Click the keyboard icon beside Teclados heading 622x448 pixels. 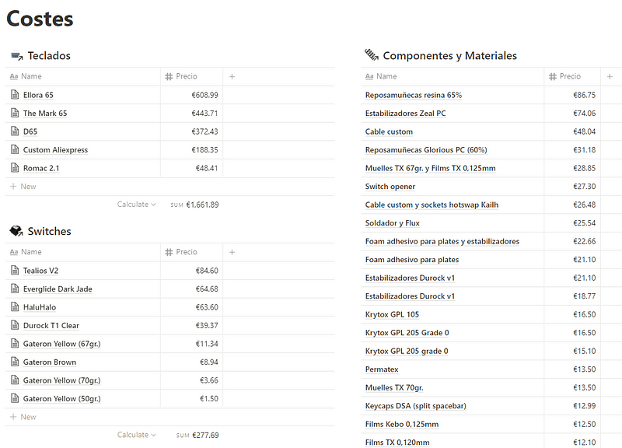click(16, 56)
